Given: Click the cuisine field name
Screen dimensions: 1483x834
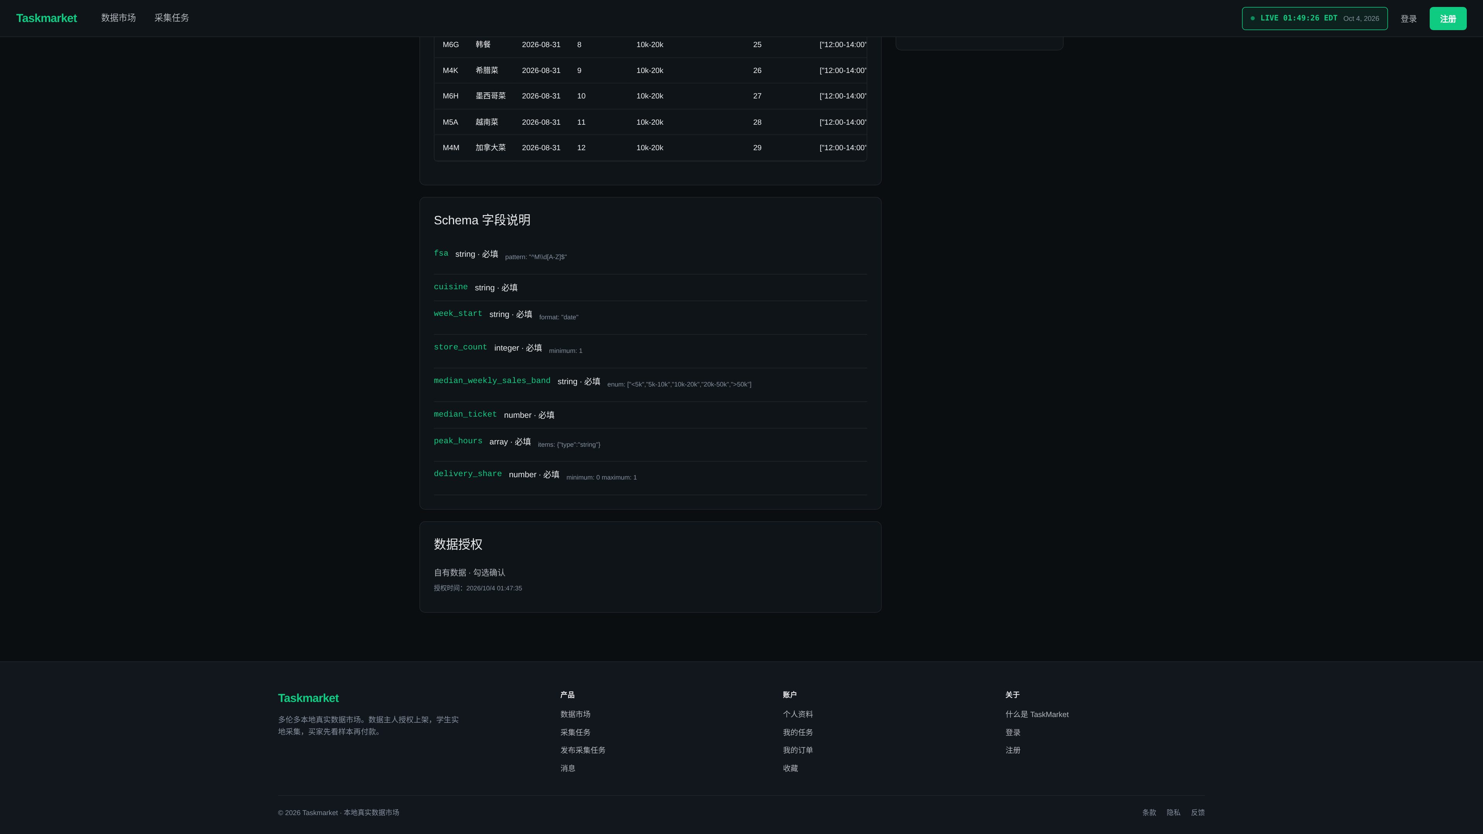Looking at the screenshot, I should (x=451, y=286).
